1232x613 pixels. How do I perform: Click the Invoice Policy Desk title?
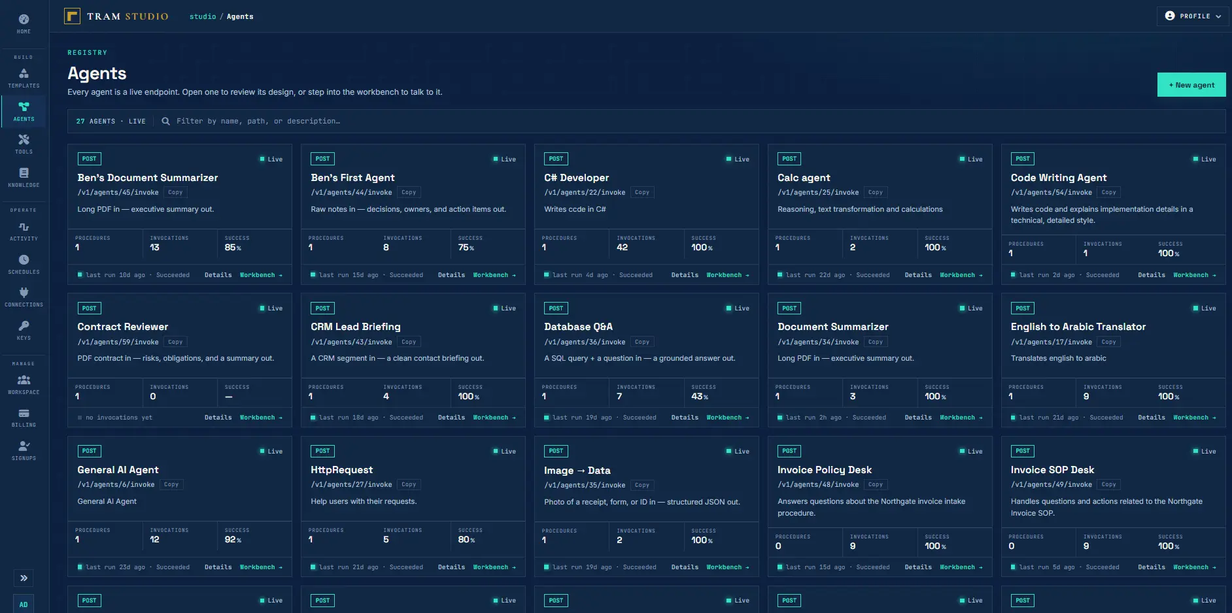(x=825, y=470)
